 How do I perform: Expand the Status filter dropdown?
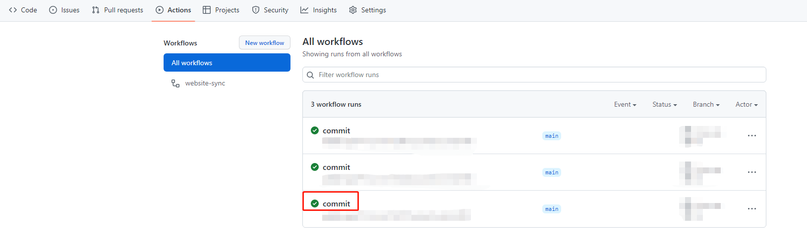pos(664,104)
